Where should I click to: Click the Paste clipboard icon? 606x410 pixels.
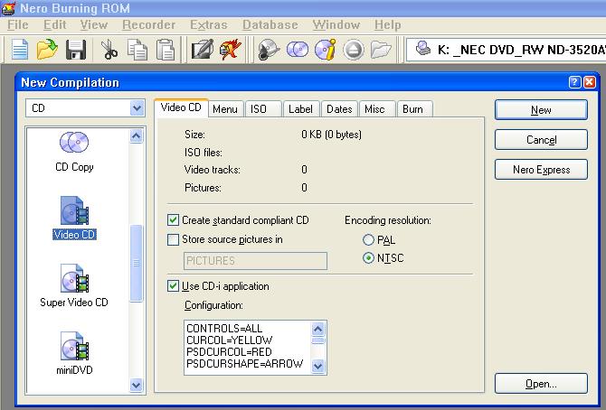coord(166,50)
